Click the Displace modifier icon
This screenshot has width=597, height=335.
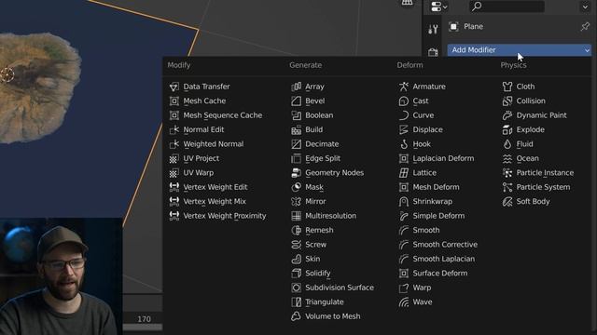[404, 130]
